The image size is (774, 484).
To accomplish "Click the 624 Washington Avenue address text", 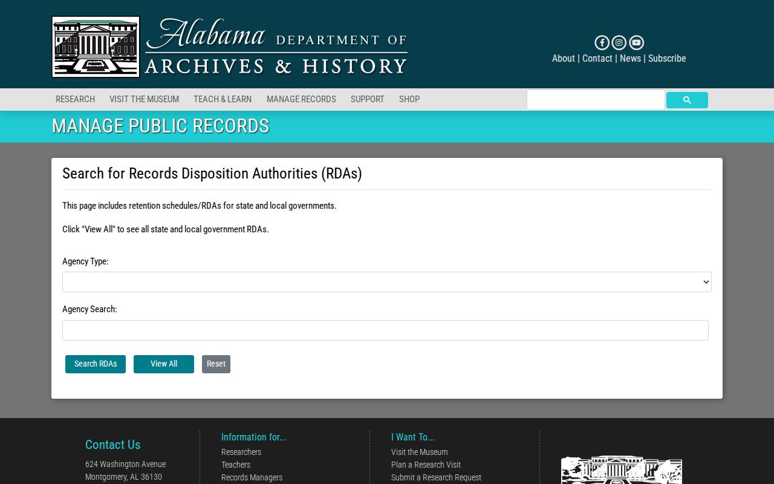I will 125,464.
